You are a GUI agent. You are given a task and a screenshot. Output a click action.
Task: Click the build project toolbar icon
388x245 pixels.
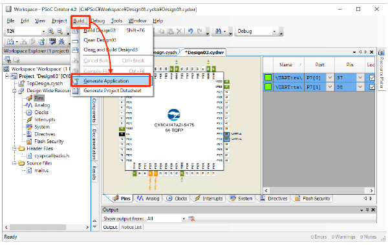click(10, 42)
